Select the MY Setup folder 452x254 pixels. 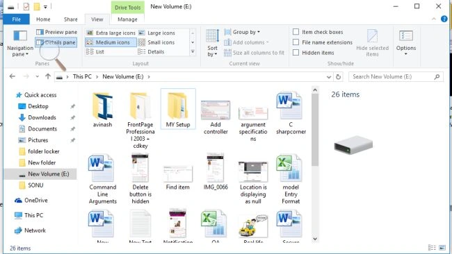[178, 110]
